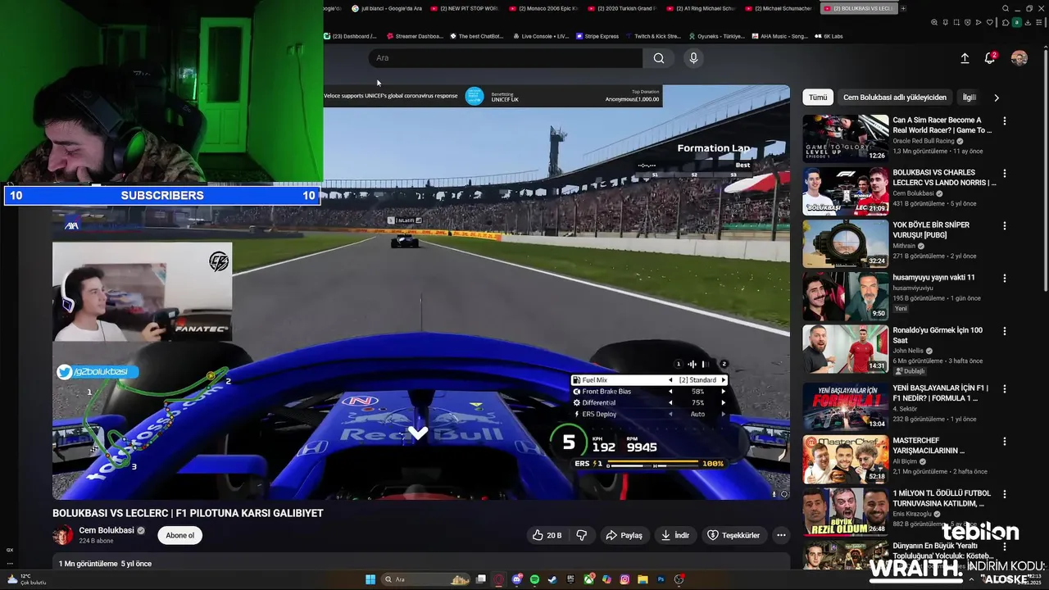
Task: Open Epic Games from the taskbar
Action: coord(570,579)
